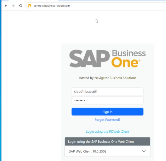Image resolution: width=166 pixels, height=161 pixels.
Task: Open the Login using the RDWeb Client link
Action: pos(107,132)
